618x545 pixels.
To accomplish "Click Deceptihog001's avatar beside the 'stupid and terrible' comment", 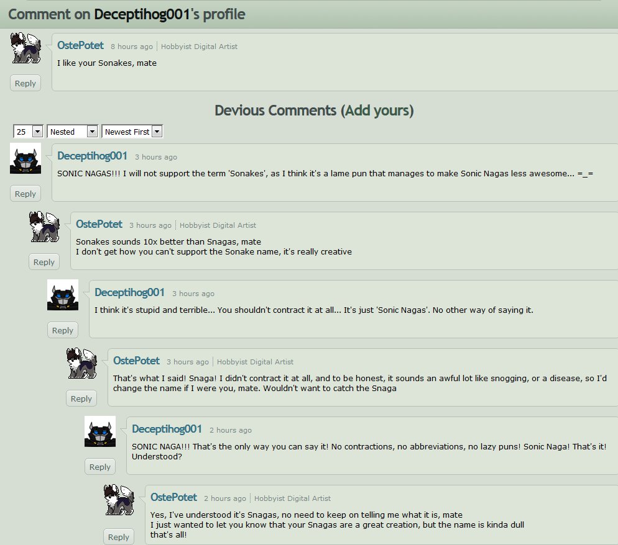I will tap(63, 295).
